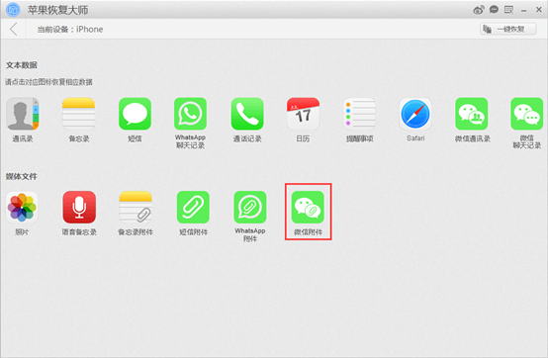
Task: Go back with the left arrow
Action: tap(14, 29)
